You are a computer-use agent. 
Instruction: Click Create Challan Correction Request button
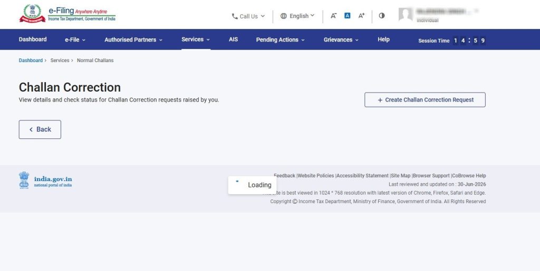pos(425,99)
